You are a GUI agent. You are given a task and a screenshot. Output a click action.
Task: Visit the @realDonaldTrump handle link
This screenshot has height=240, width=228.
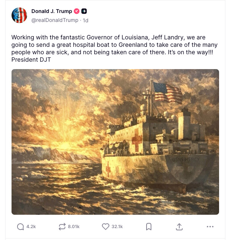pyautogui.click(x=55, y=20)
